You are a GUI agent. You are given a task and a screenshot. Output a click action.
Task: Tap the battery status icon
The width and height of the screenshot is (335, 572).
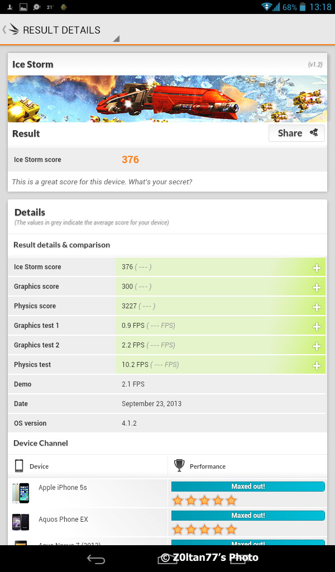point(303,7)
